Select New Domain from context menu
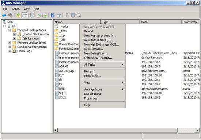Image resolution: width=201 pixels, height=140 pixels. pos(102,49)
